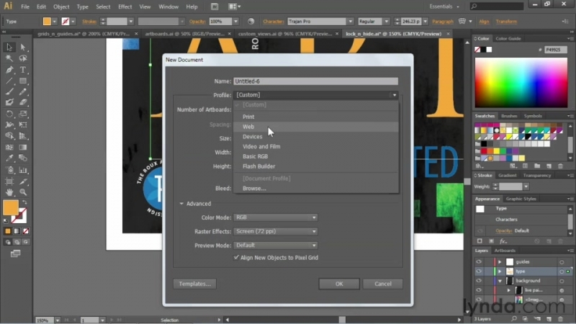Open the Trajan Pro font dropdown

(x=351, y=22)
